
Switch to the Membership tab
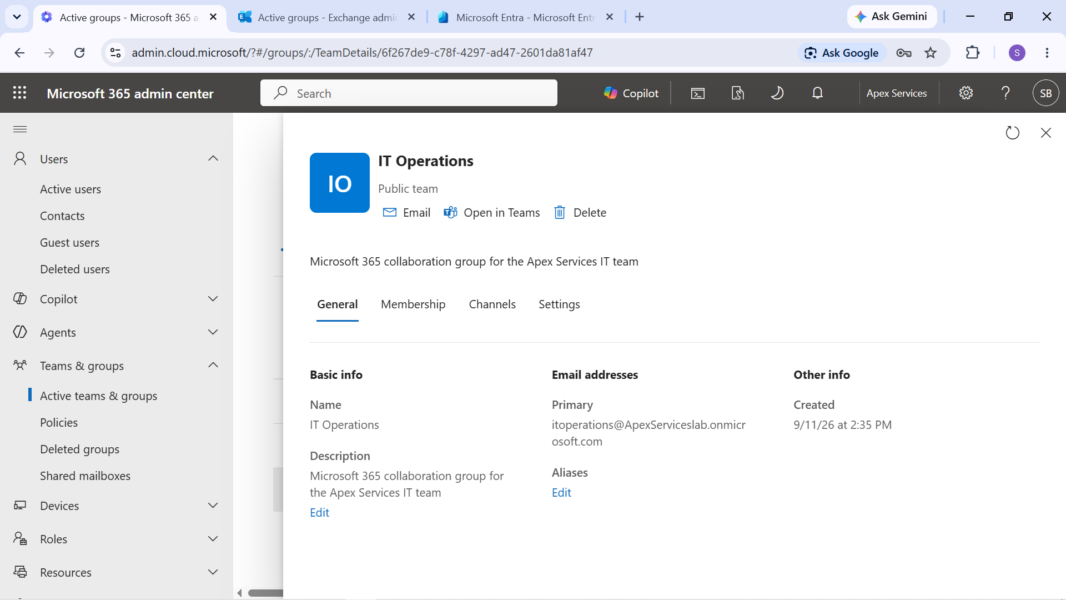coord(413,304)
